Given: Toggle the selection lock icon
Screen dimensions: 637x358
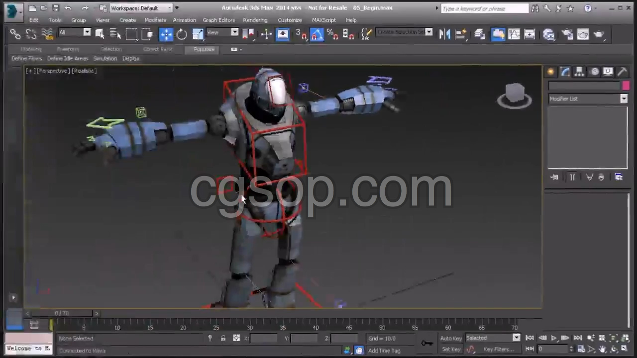Looking at the screenshot, I should pos(223,338).
